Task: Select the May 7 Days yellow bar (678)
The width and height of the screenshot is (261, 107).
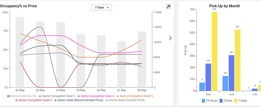Action: [x=214, y=52]
